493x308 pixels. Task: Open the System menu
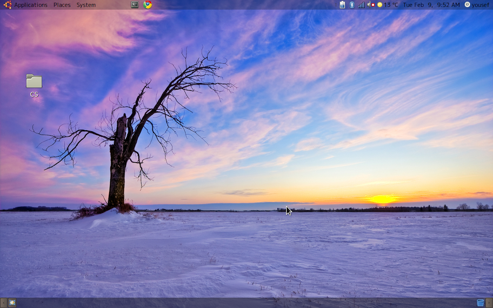point(86,5)
